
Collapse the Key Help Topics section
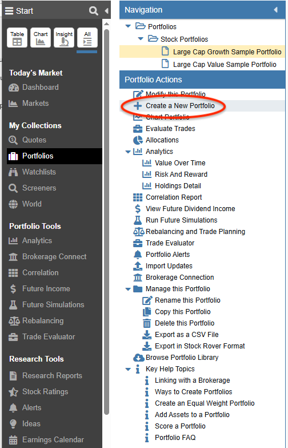pyautogui.click(x=128, y=369)
